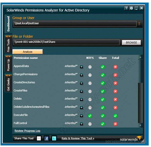Share tool on Facebook icon
Viewport: 151px width, 147px height.
pos(47,139)
